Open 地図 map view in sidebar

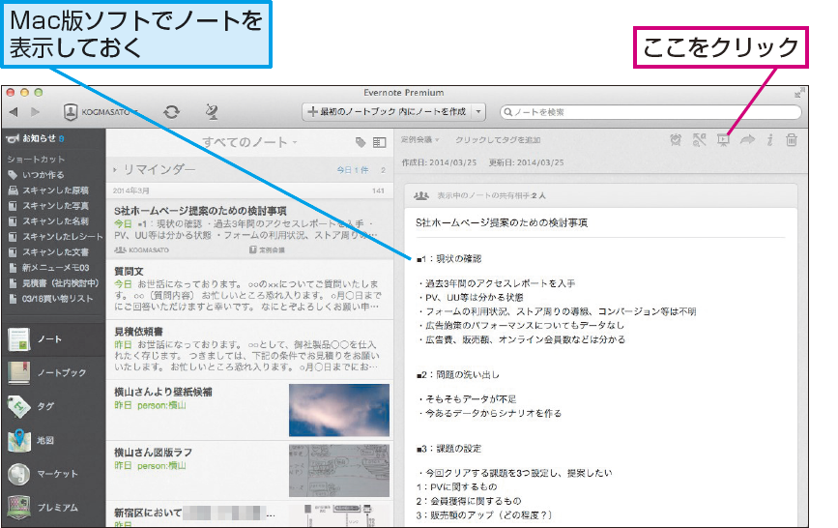click(x=53, y=440)
